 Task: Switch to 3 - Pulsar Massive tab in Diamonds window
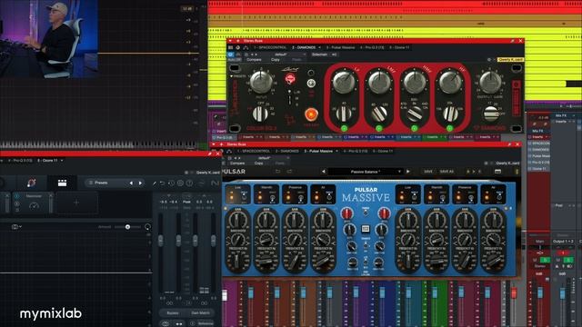coord(340,47)
